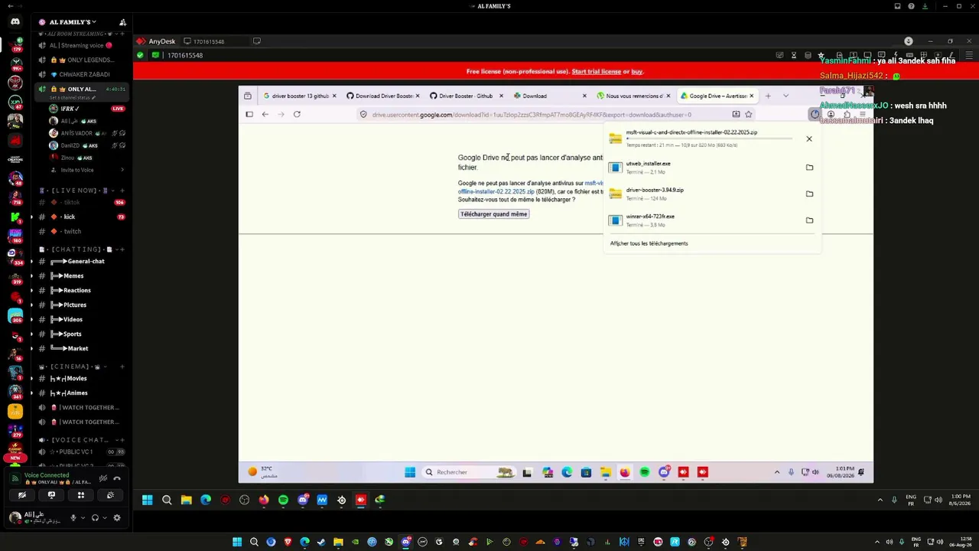Open the Market channel
This screenshot has width=979, height=551.
pyautogui.click(x=80, y=348)
